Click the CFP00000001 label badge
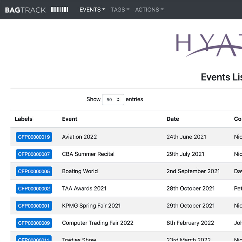Image resolution: width=242 pixels, height=242 pixels. (34, 206)
